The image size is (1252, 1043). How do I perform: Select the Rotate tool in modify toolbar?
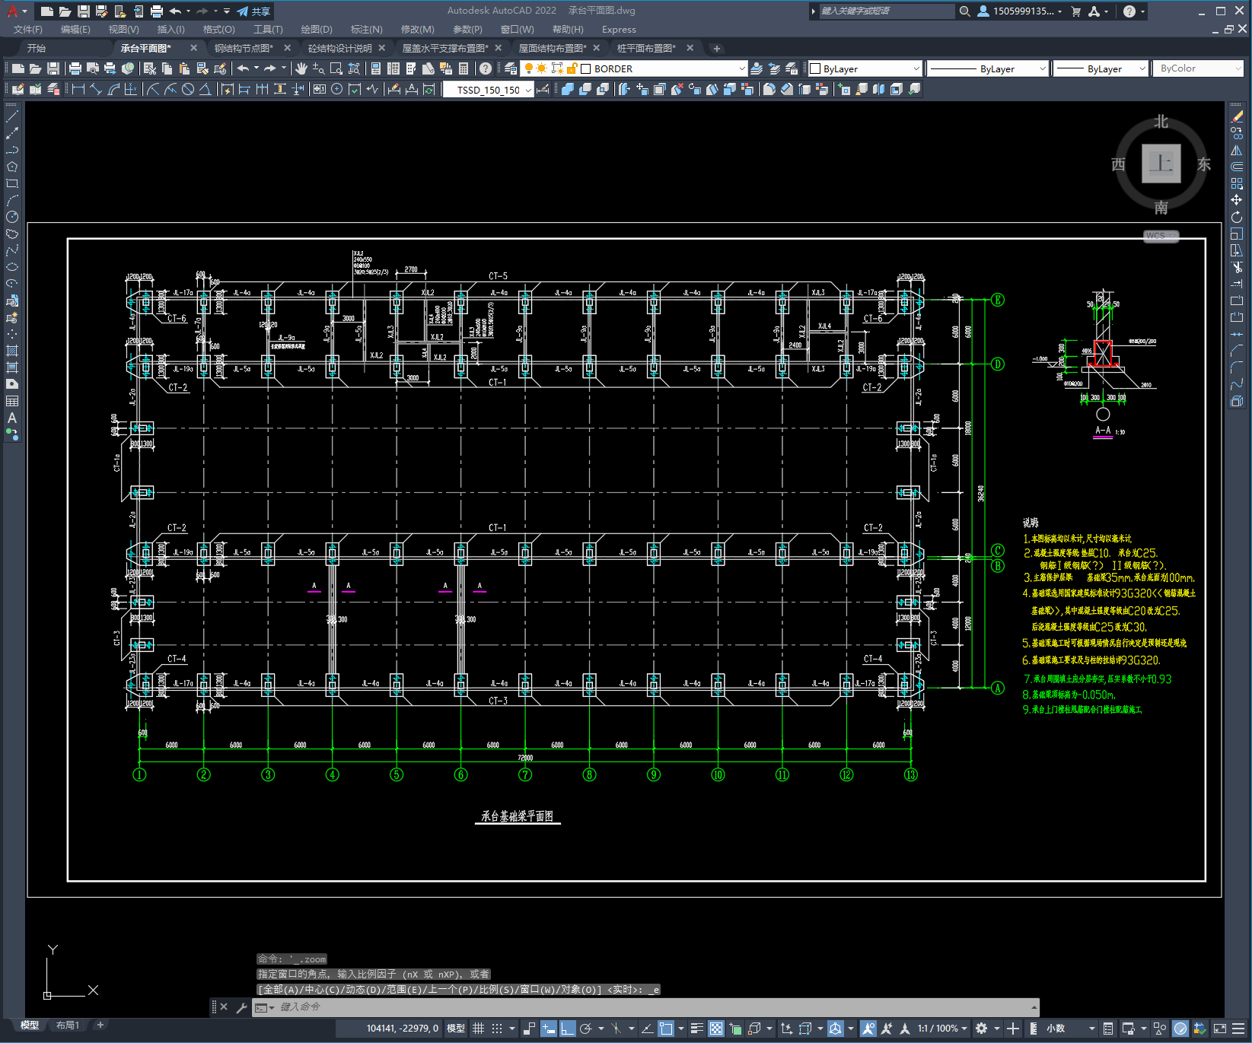(1237, 217)
